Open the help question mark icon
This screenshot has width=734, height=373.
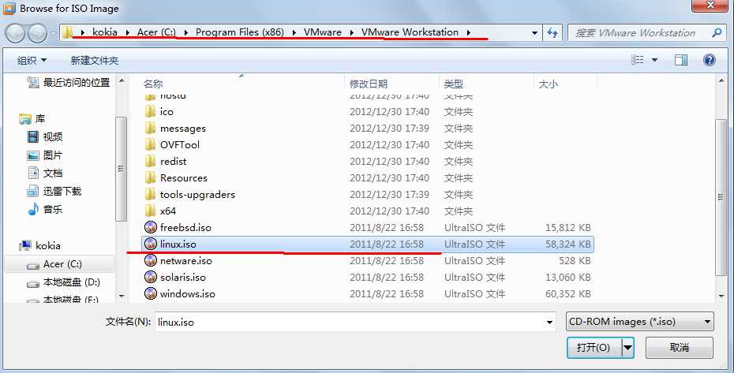710,60
